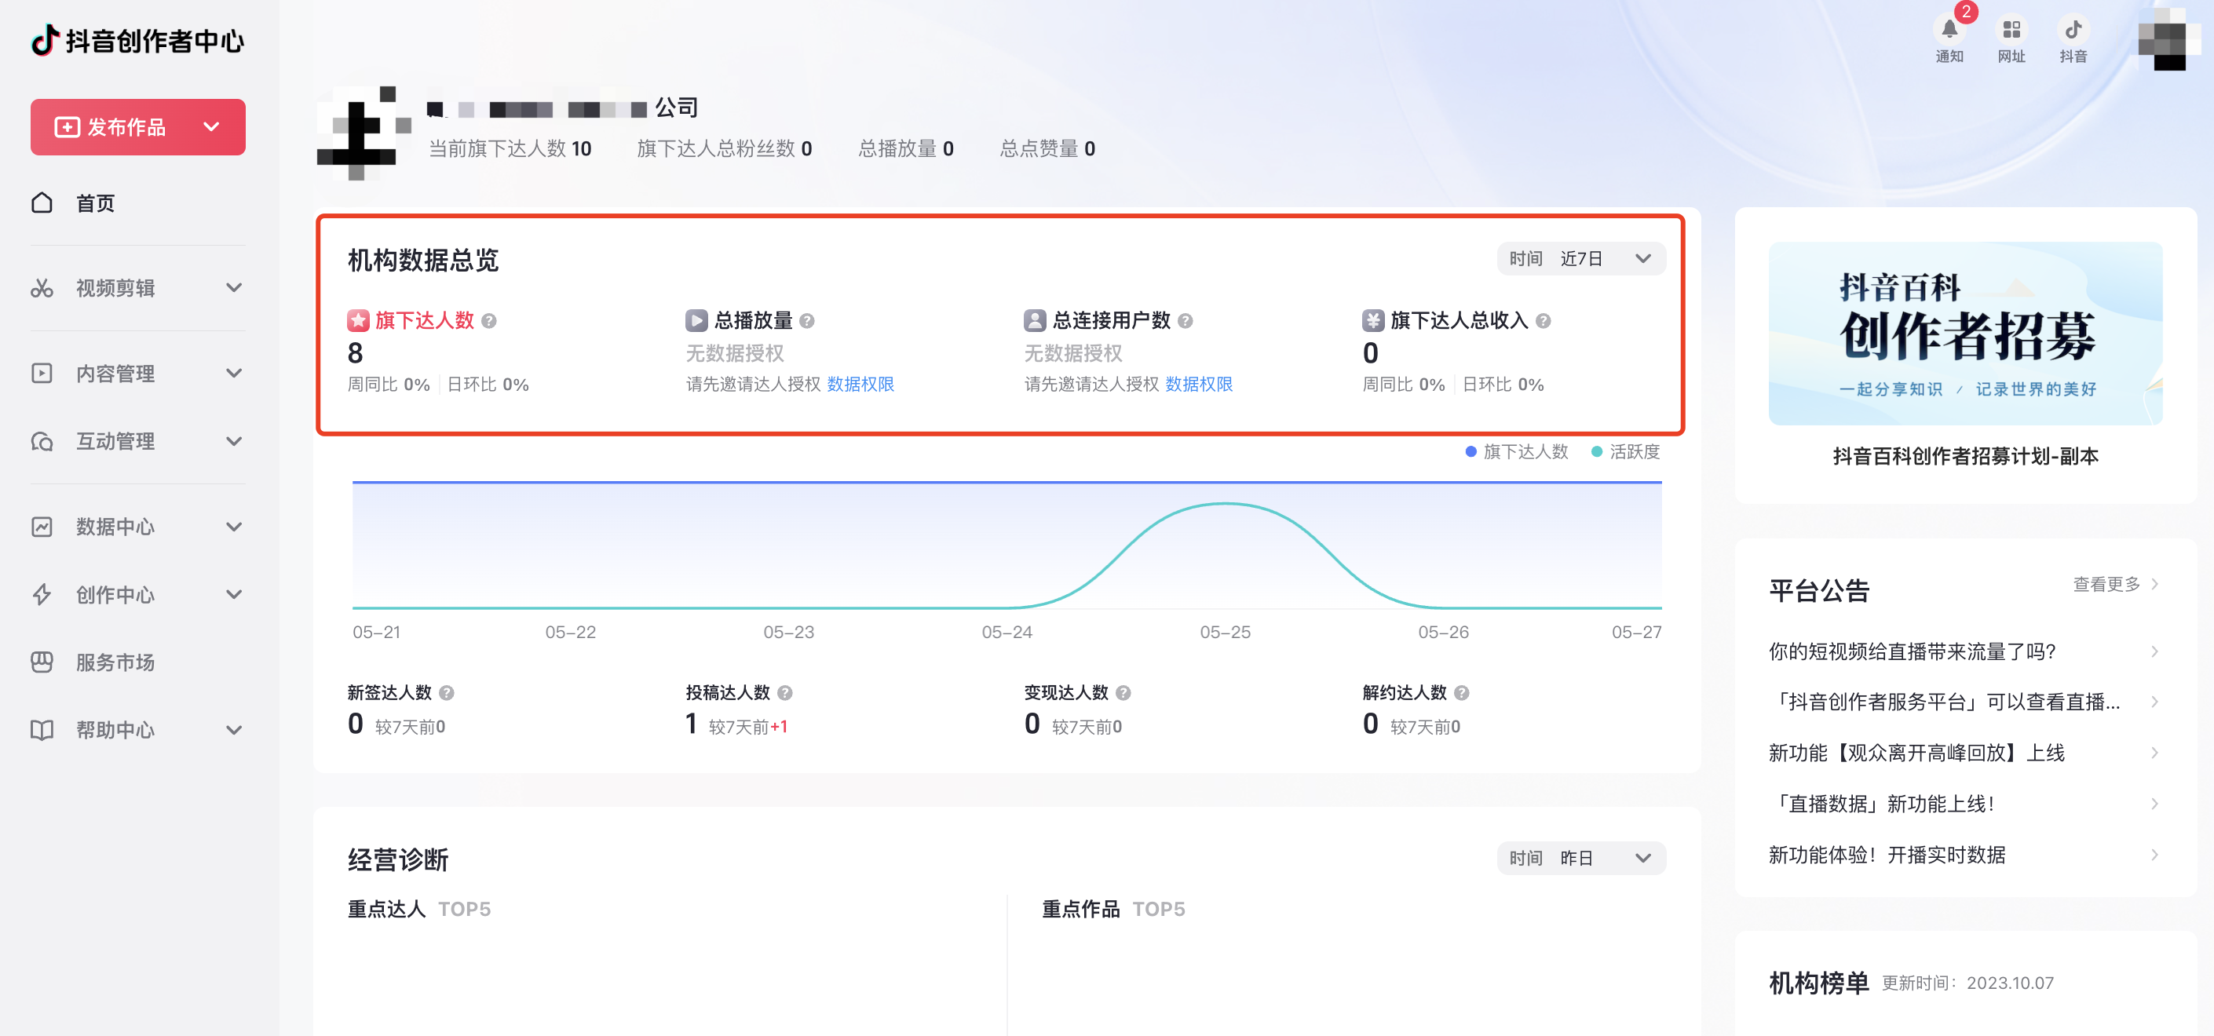Click 查看更多 in 平台公告
This screenshot has width=2214, height=1036.
tap(2116, 584)
